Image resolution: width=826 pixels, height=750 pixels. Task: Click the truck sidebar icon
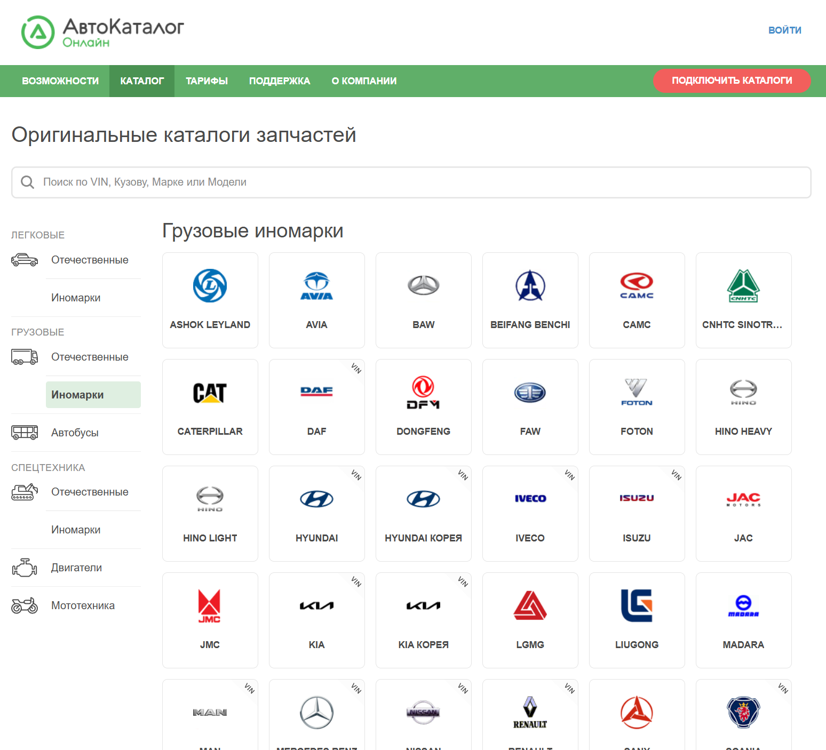click(25, 357)
